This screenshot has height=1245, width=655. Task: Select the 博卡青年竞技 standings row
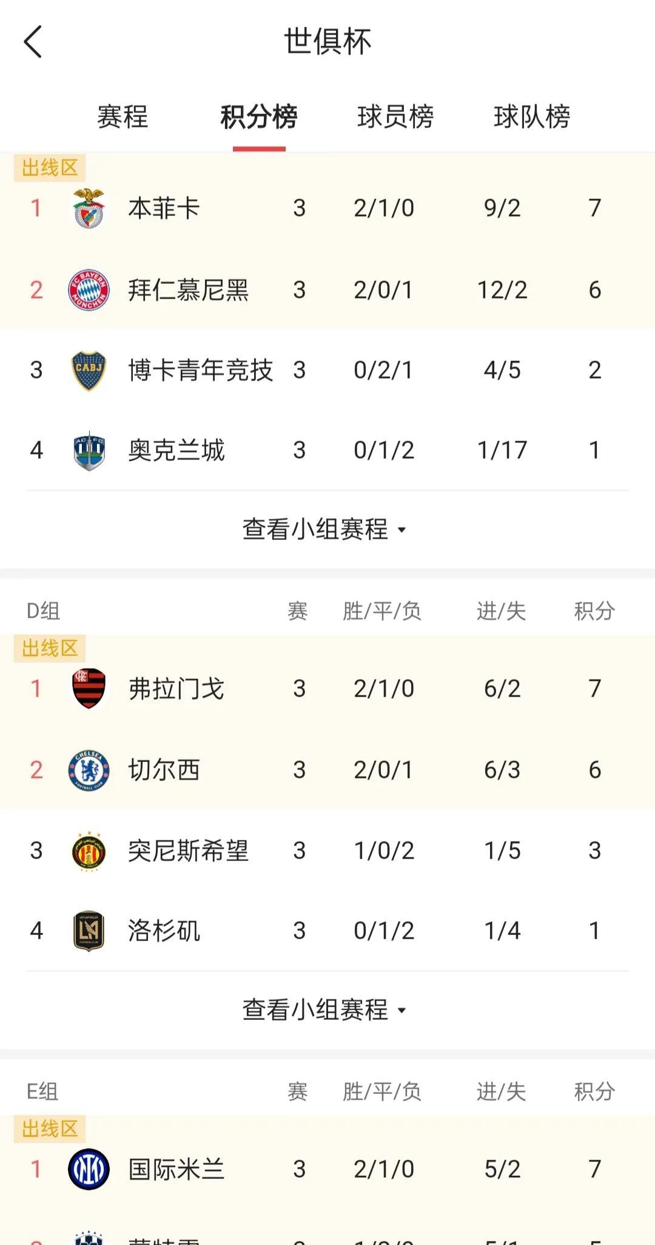pos(327,370)
